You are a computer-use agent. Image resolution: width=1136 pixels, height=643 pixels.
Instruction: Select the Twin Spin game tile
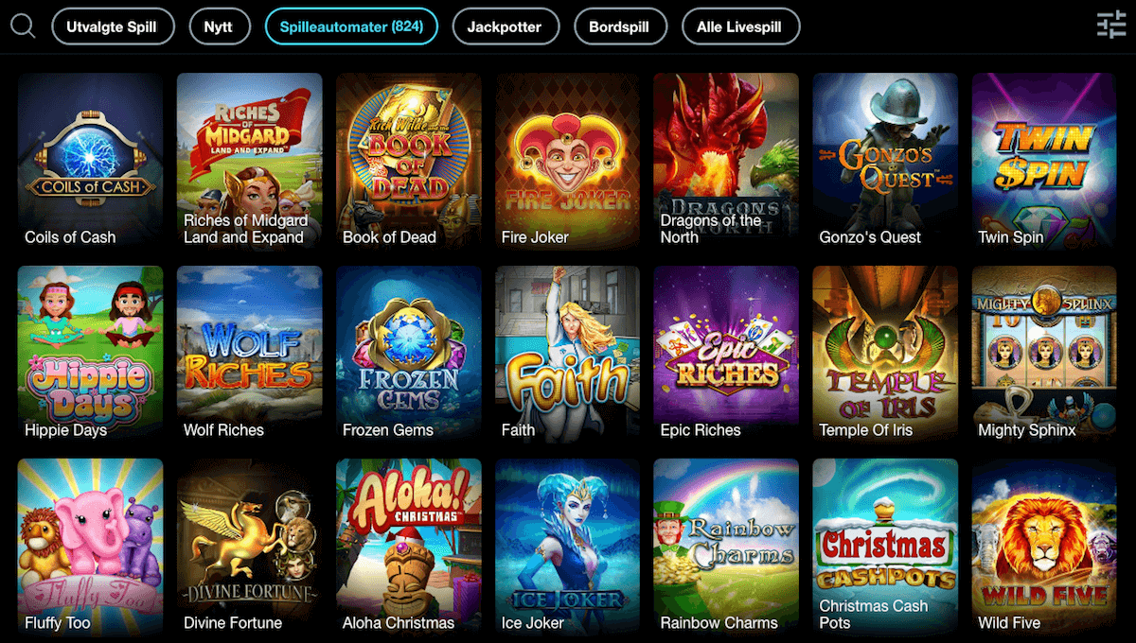coord(1045,164)
